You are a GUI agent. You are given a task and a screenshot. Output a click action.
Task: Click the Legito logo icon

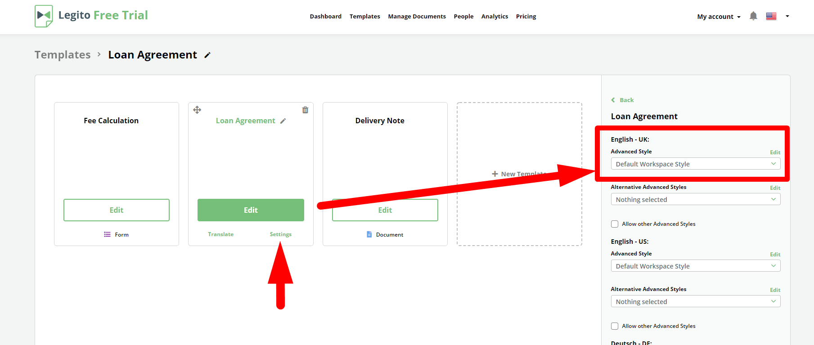(x=44, y=16)
